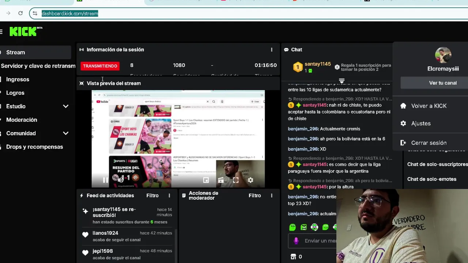Click the Chat panel bubble icon
The image size is (468, 263).
tap(287, 50)
